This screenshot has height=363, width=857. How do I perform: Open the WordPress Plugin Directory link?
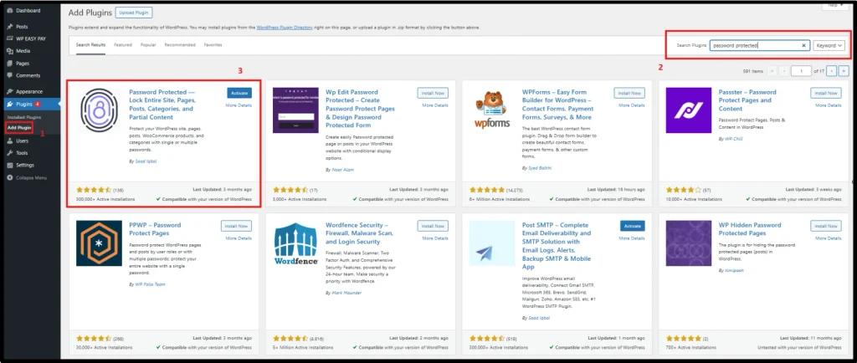click(x=285, y=28)
